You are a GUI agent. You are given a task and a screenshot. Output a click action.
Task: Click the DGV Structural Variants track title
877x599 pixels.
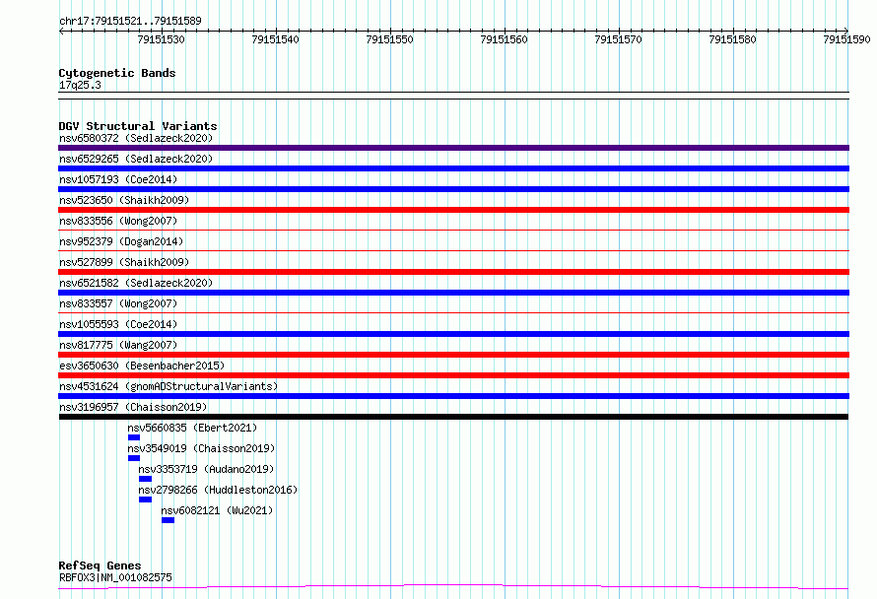[x=138, y=126]
